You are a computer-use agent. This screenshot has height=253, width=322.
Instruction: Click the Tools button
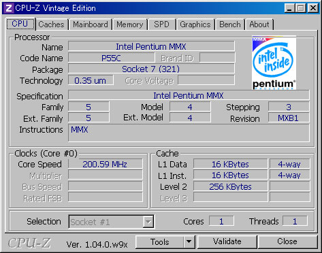[160, 242]
